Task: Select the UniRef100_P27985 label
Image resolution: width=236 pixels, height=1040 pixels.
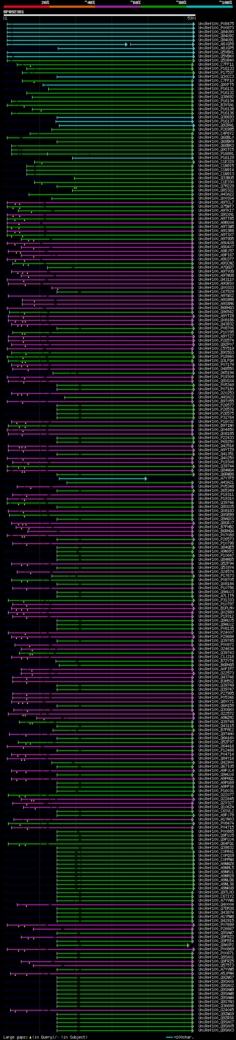Action: point(216,693)
